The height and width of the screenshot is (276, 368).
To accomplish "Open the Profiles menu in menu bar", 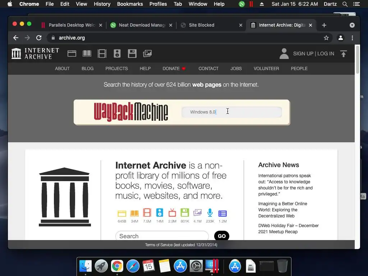I will pyautogui.click(x=158, y=4).
